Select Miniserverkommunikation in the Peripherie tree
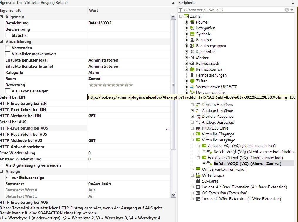 (224, 169)
